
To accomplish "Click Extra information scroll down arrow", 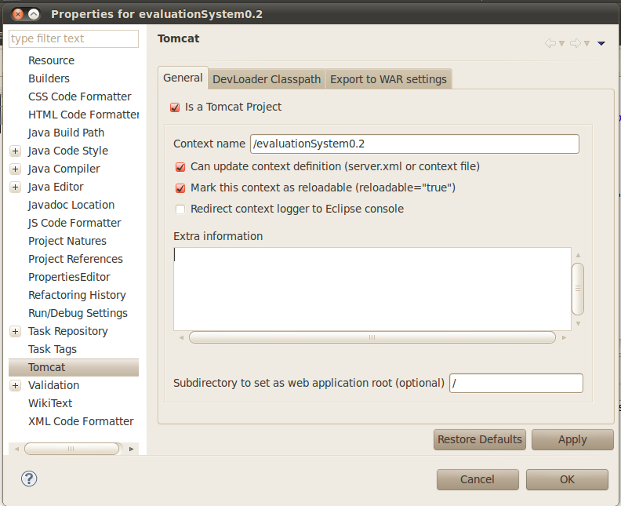I will (578, 324).
